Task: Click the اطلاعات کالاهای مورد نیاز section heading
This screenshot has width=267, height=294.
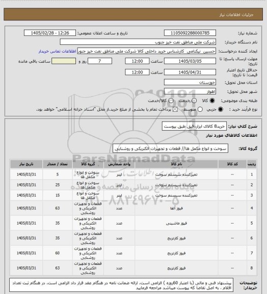Action: (x=232, y=135)
